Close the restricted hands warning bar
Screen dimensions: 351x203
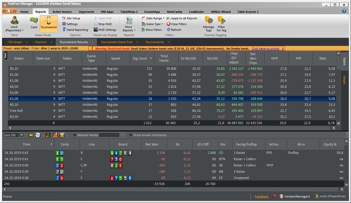pos(283,48)
